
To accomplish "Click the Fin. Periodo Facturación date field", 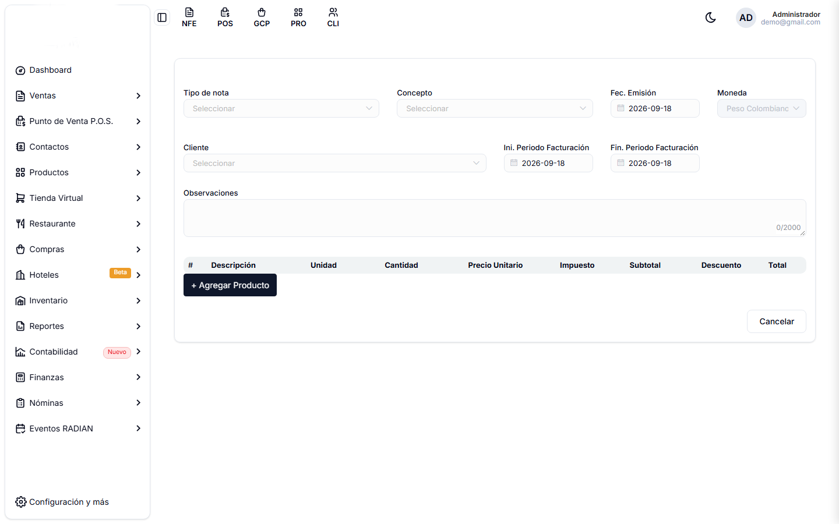I will coord(655,163).
